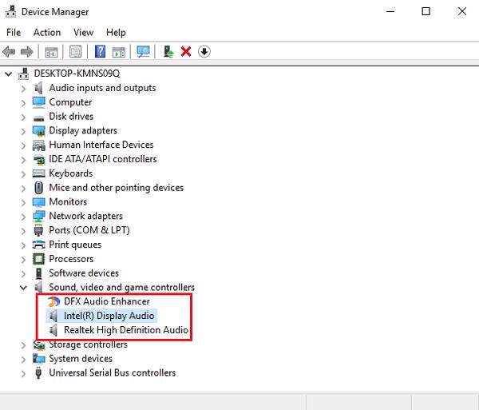Expand the Display adapters arrow
This screenshot has width=479, height=410.
23,131
